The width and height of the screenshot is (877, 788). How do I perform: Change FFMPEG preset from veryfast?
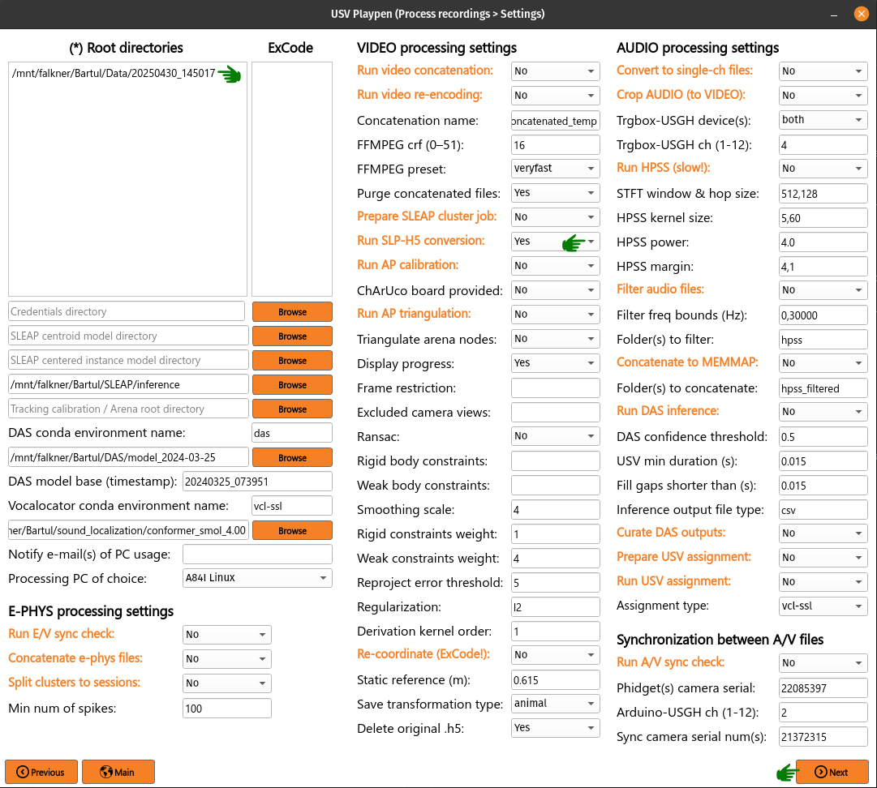(x=555, y=168)
